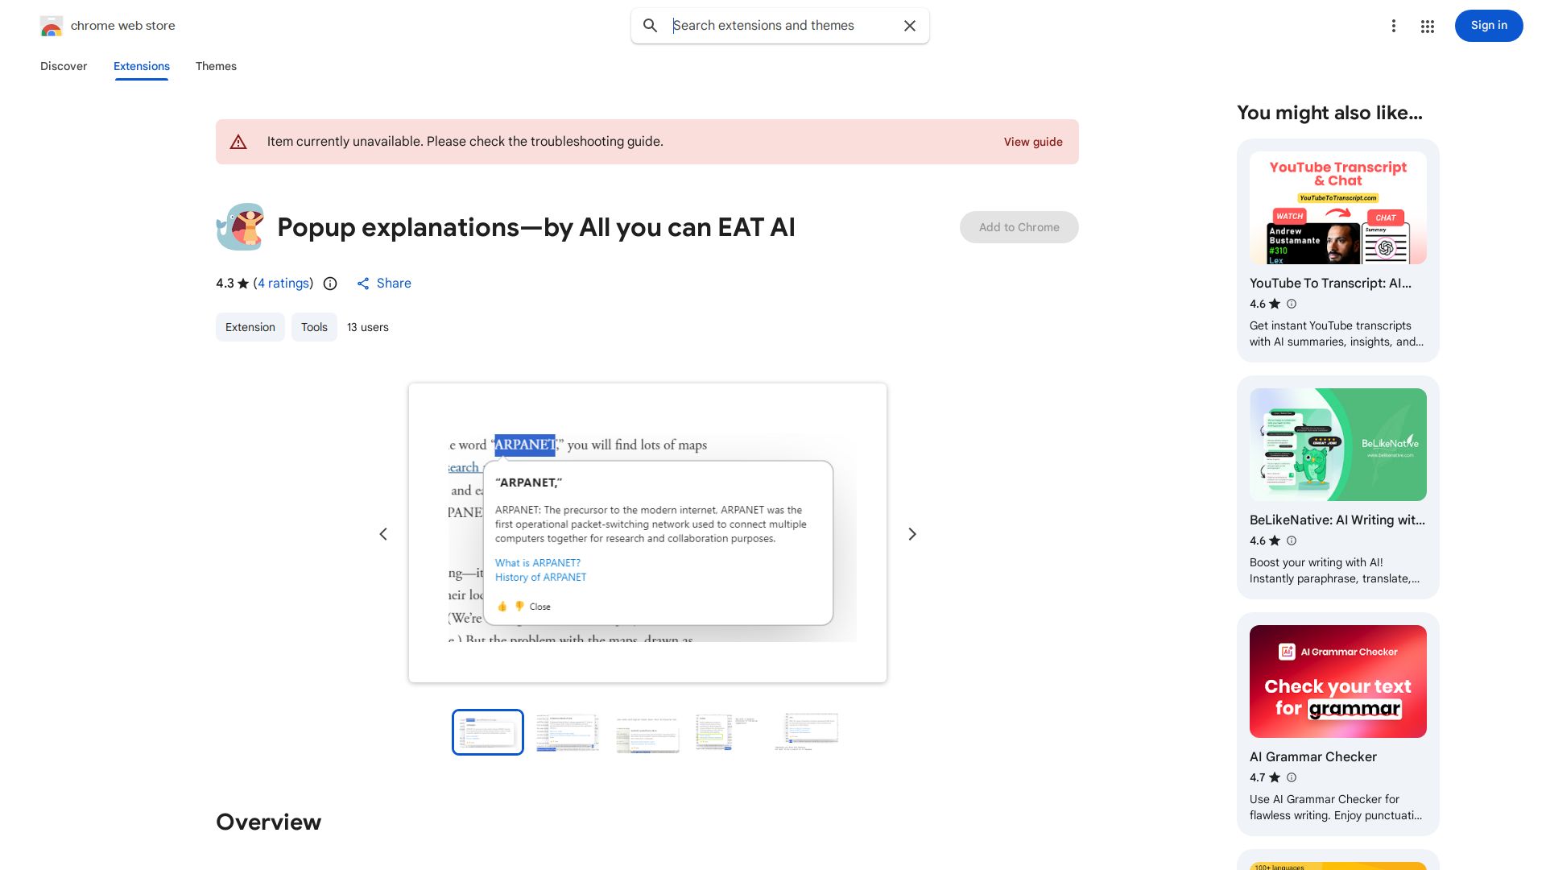The width and height of the screenshot is (1546, 870).
Task: Click the info icon beside AI Grammar Checker rating
Action: (1292, 777)
